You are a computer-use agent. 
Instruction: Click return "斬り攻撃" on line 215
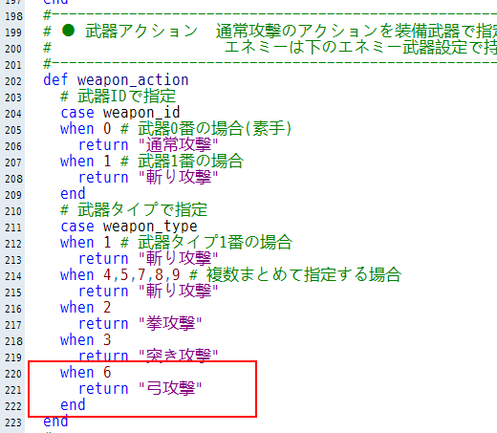point(148,292)
